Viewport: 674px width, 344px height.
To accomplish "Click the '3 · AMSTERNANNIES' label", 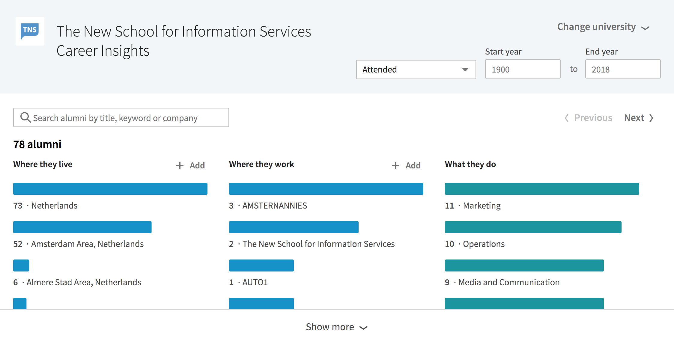I will tap(268, 206).
